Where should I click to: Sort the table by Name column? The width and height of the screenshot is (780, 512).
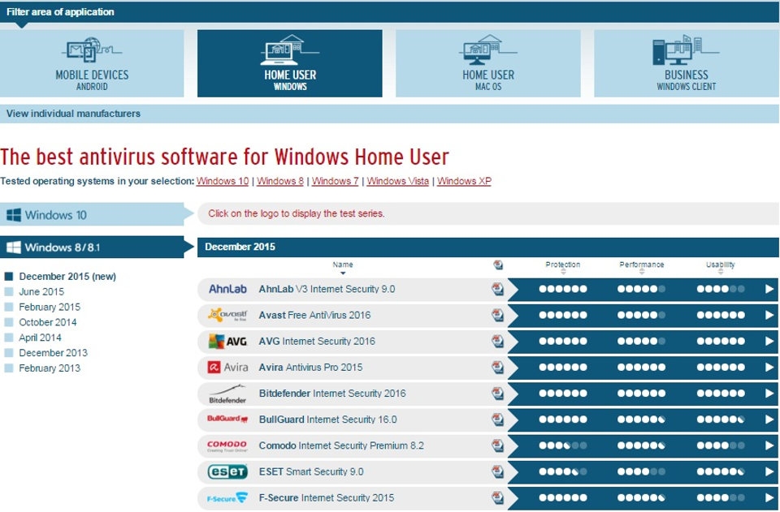[x=343, y=267]
